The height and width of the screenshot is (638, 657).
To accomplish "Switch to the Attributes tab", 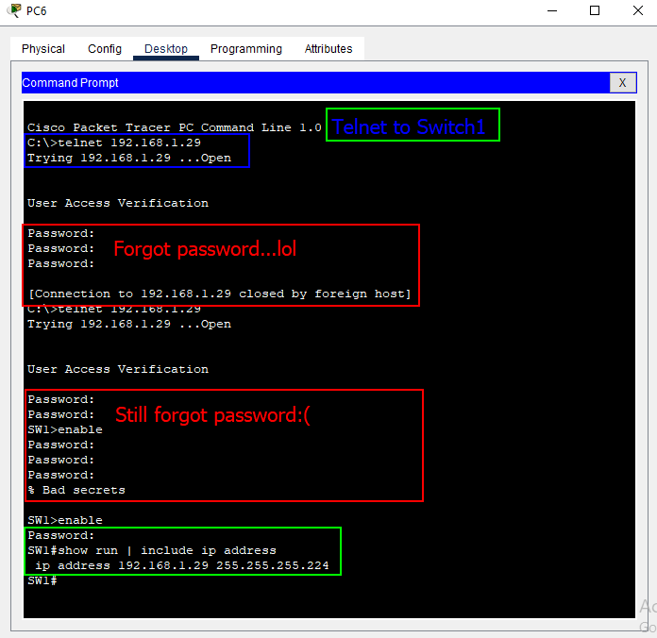I will click(x=328, y=48).
